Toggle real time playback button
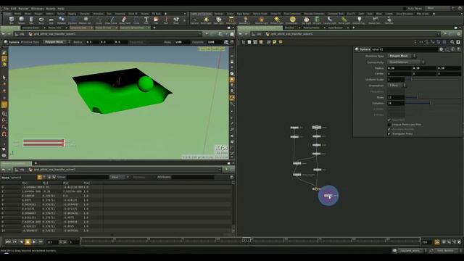This screenshot has height=261, width=464. pos(436,241)
